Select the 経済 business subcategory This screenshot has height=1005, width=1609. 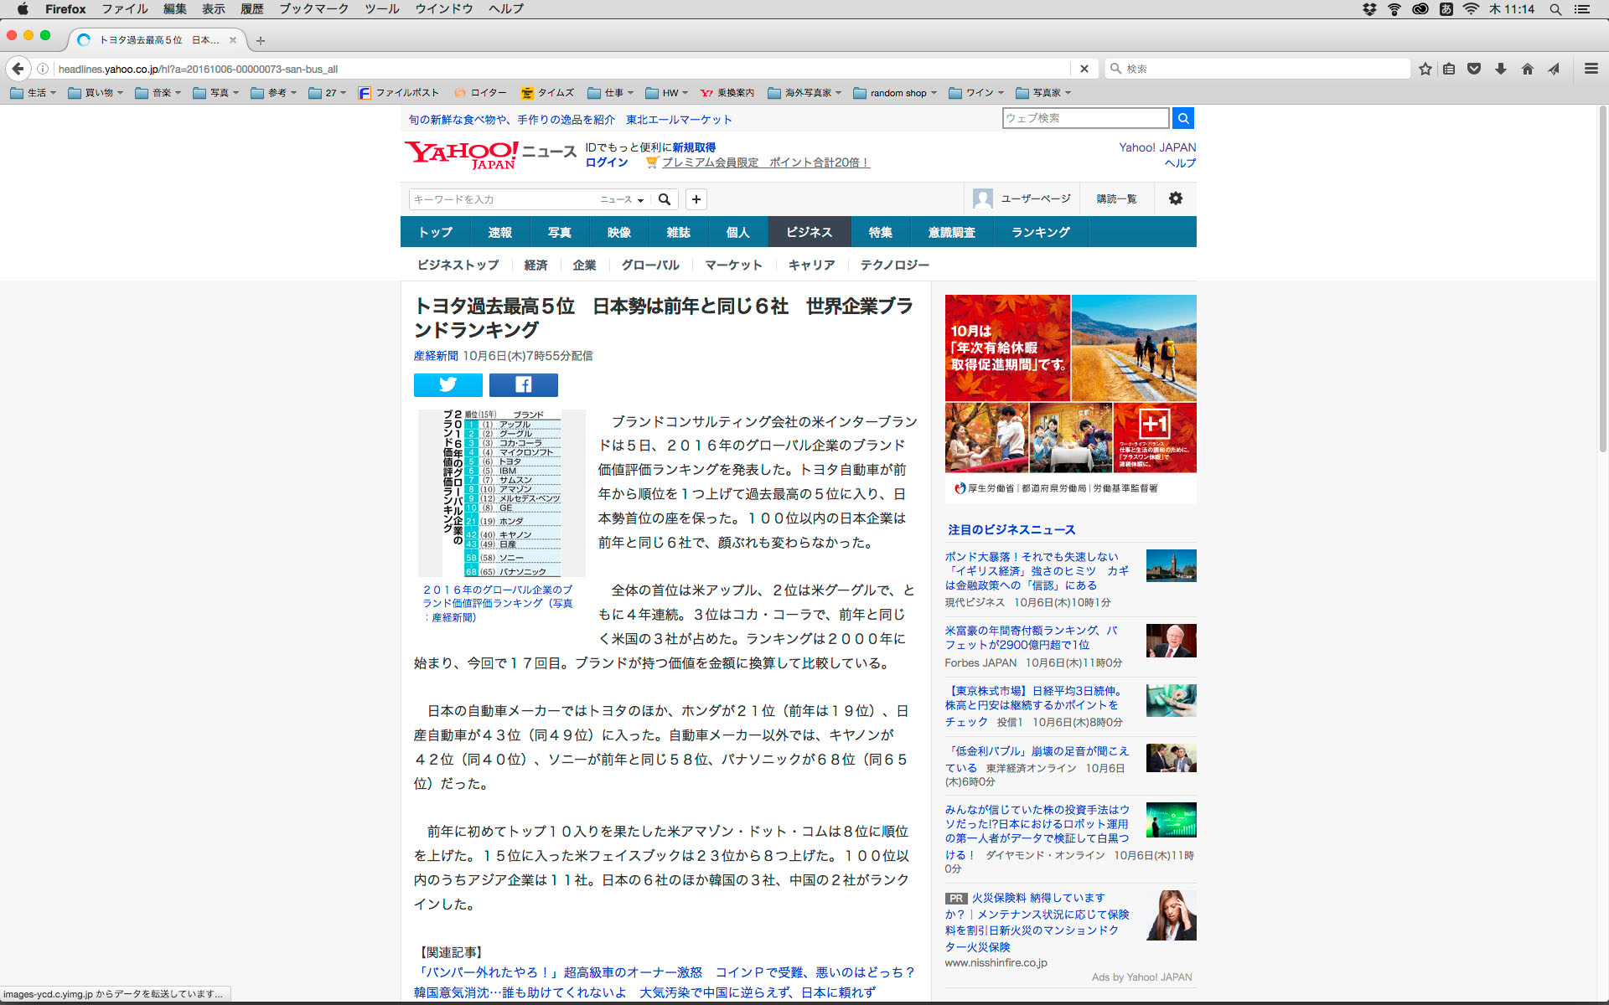tap(535, 265)
